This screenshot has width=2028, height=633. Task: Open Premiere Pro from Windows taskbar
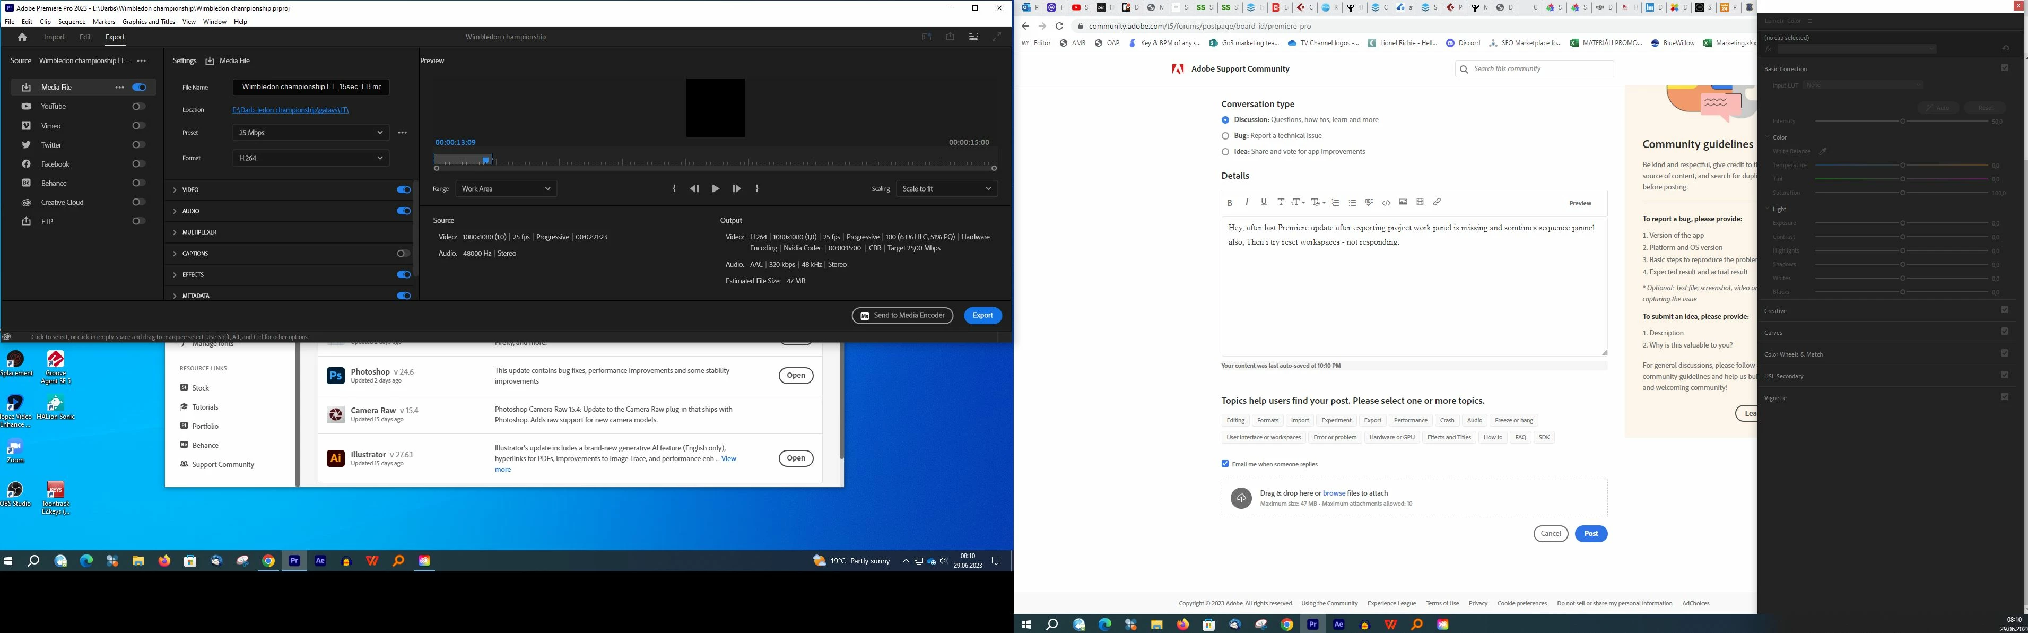coord(294,561)
